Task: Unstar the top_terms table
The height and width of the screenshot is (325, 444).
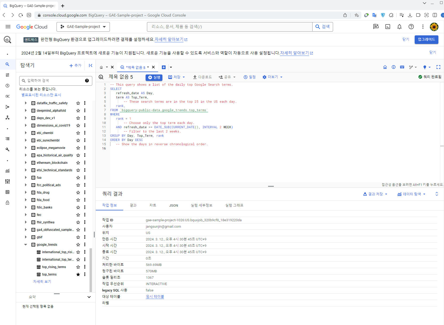Action: [78, 274]
